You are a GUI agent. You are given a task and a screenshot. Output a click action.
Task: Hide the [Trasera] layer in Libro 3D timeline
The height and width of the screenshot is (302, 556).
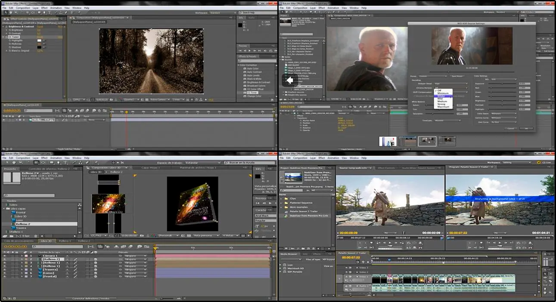[x=4, y=270]
